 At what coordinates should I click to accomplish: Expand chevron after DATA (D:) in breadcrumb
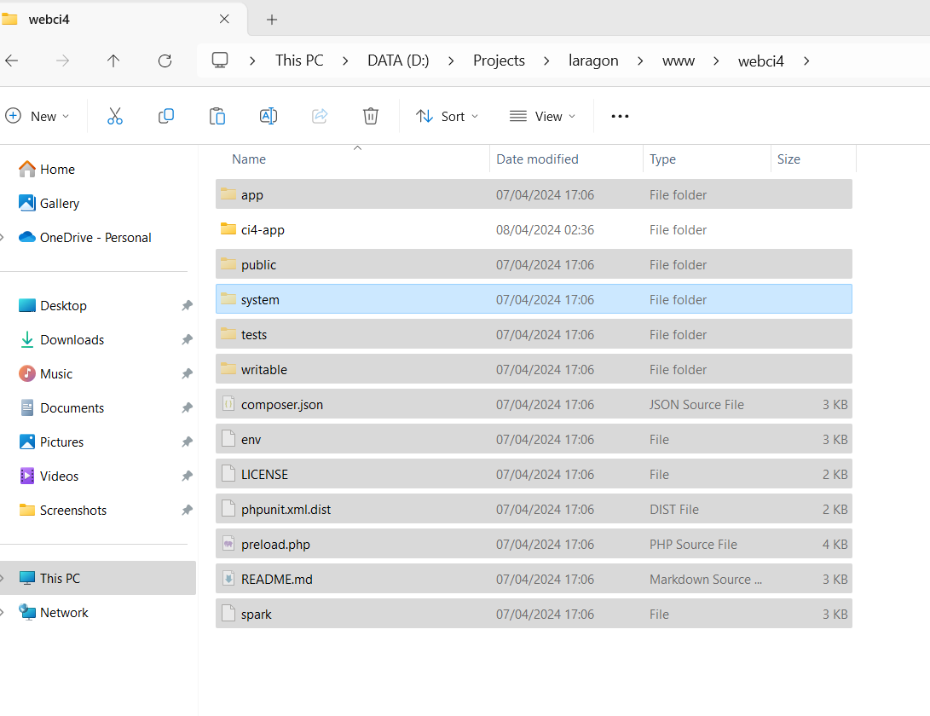pyautogui.click(x=451, y=61)
